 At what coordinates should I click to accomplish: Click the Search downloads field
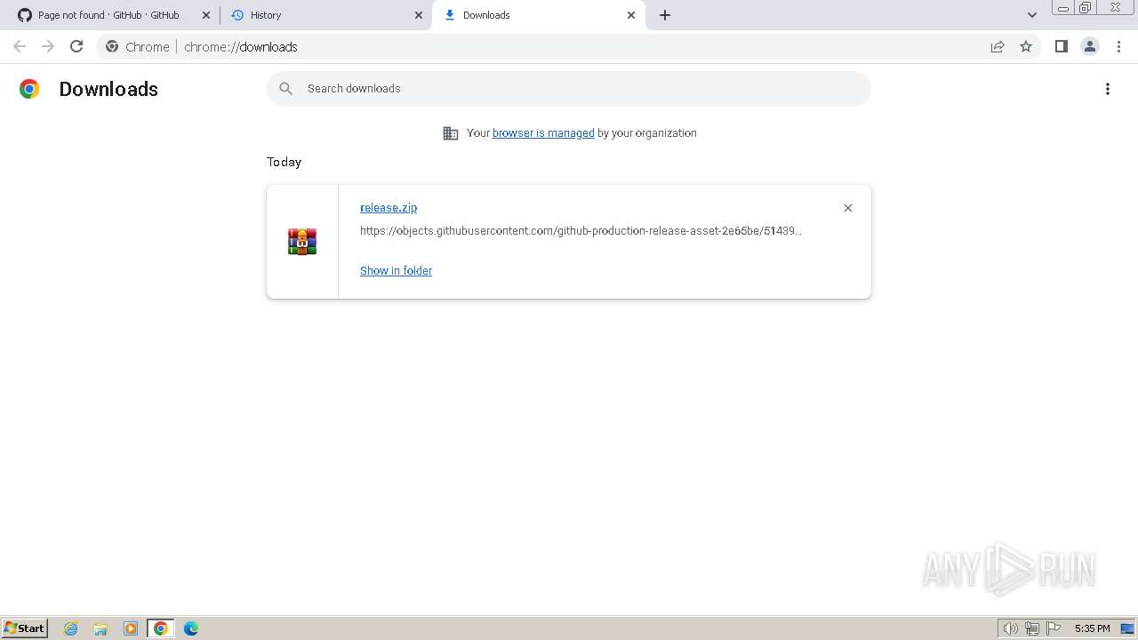click(569, 89)
